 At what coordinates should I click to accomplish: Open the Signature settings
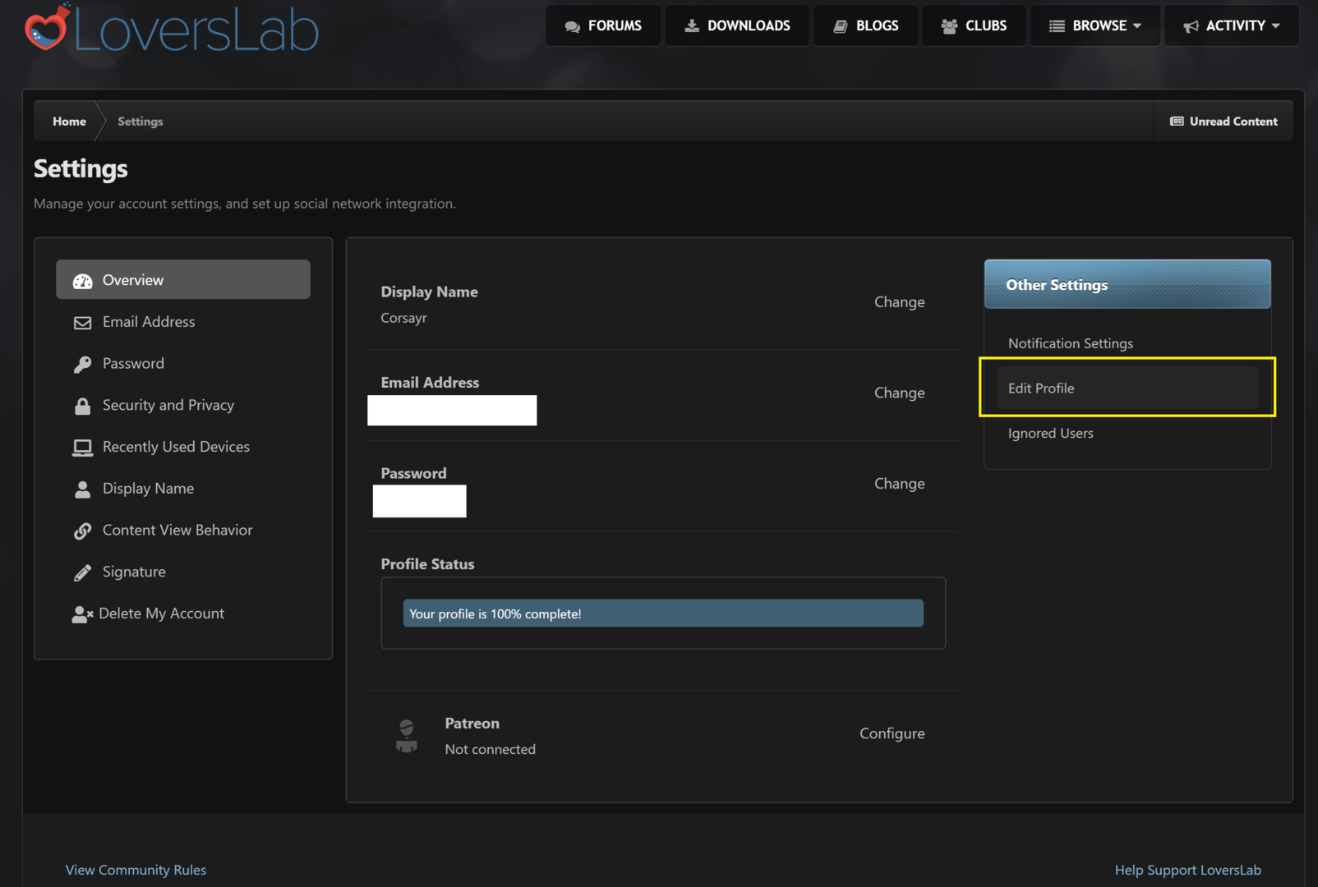click(x=183, y=572)
